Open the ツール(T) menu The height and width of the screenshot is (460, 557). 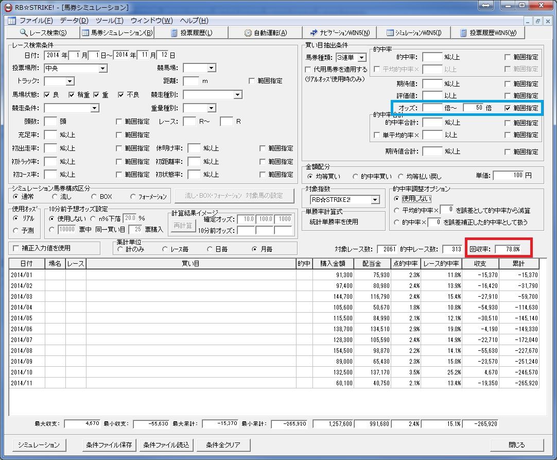110,21
